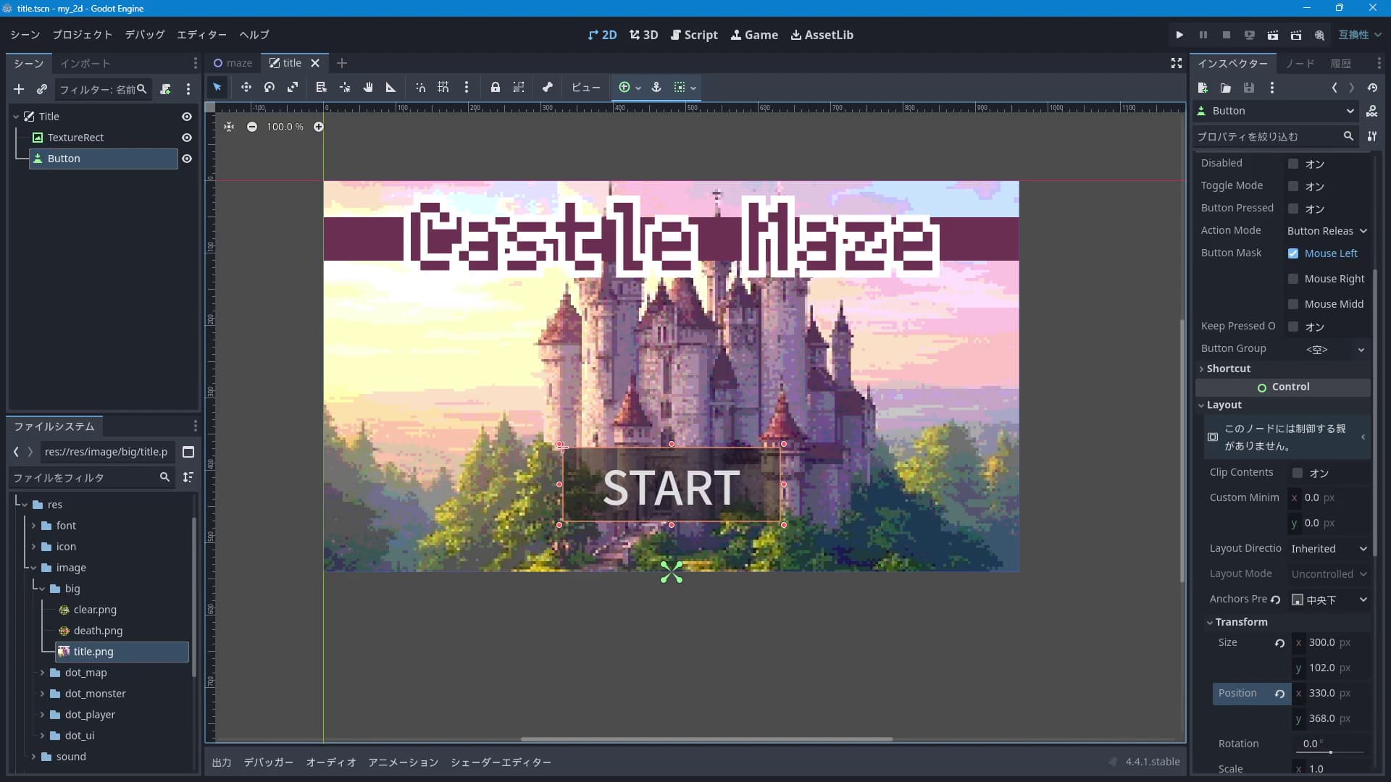Open the AssetLib workspace

coord(822,35)
